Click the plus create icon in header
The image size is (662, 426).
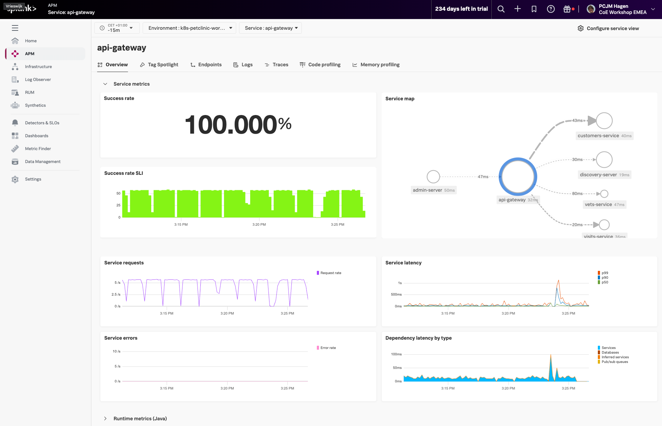[x=517, y=9]
